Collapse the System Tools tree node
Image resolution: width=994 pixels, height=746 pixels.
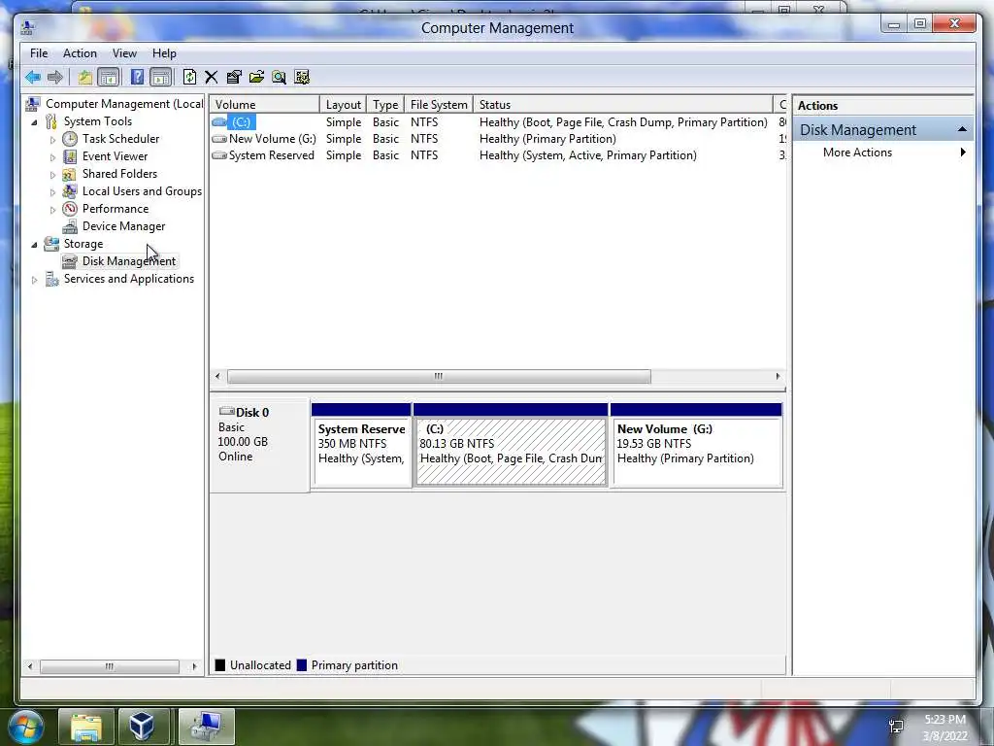[34, 121]
